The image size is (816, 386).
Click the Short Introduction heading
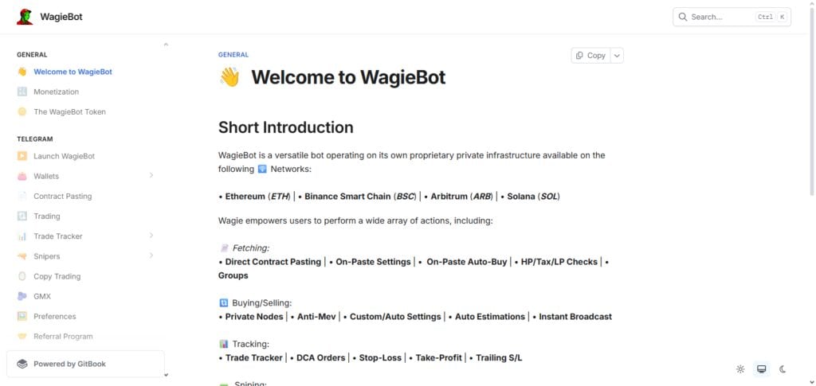point(286,127)
